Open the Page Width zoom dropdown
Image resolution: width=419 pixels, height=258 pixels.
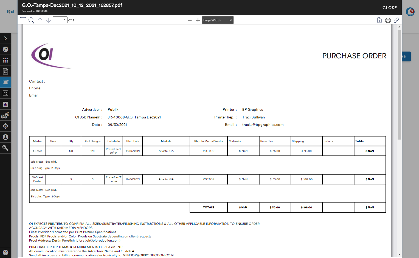coord(218,20)
